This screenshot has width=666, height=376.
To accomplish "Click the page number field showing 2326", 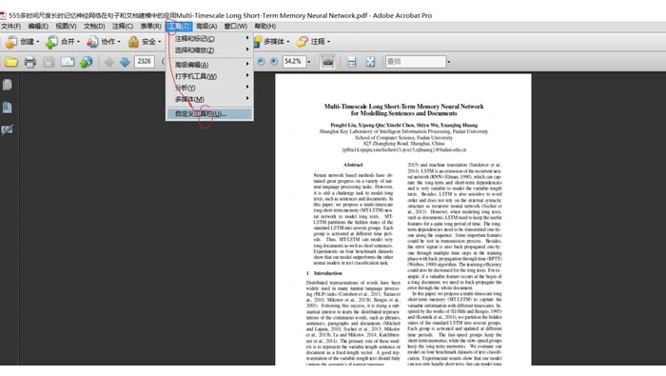I will pos(145,62).
